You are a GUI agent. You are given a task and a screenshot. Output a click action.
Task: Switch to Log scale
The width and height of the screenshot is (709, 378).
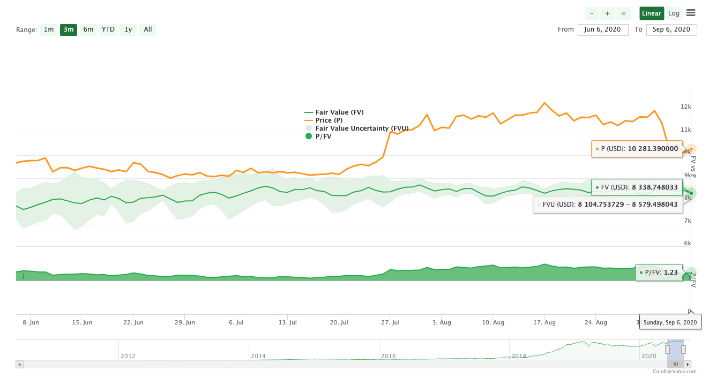click(x=674, y=13)
